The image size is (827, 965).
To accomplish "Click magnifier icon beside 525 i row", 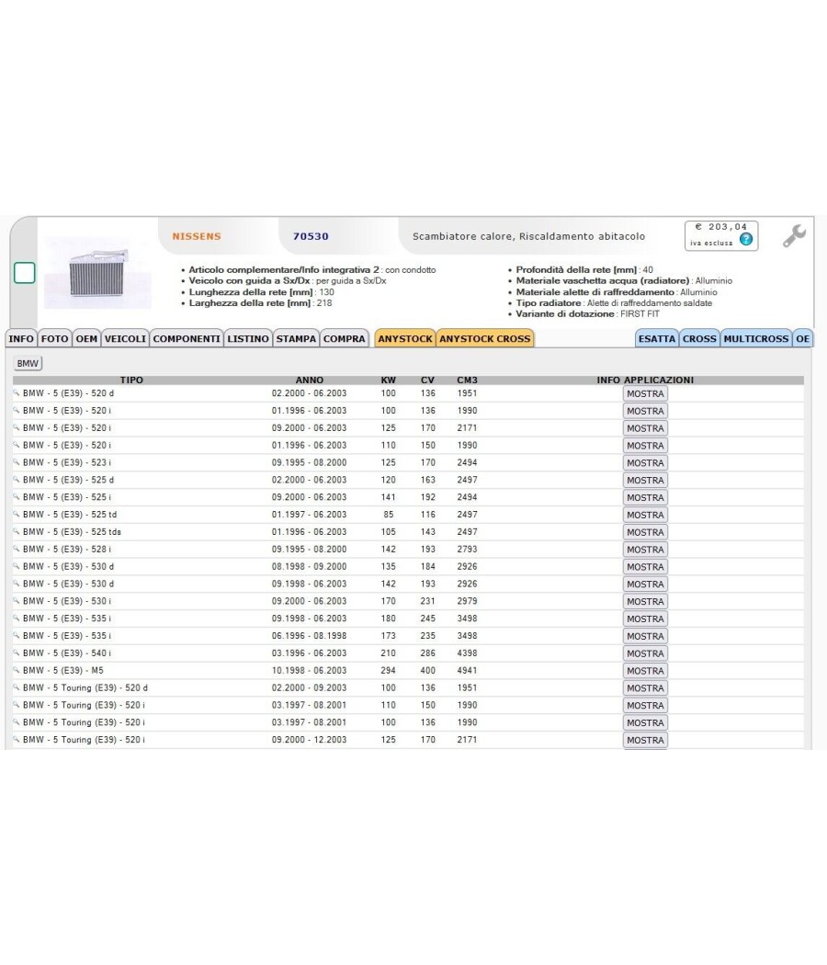I will click(17, 496).
